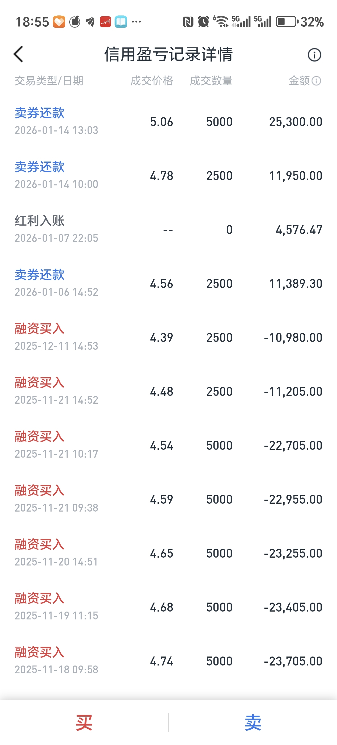
Task: Open the orange heart app notification icon
Action: tap(59, 22)
